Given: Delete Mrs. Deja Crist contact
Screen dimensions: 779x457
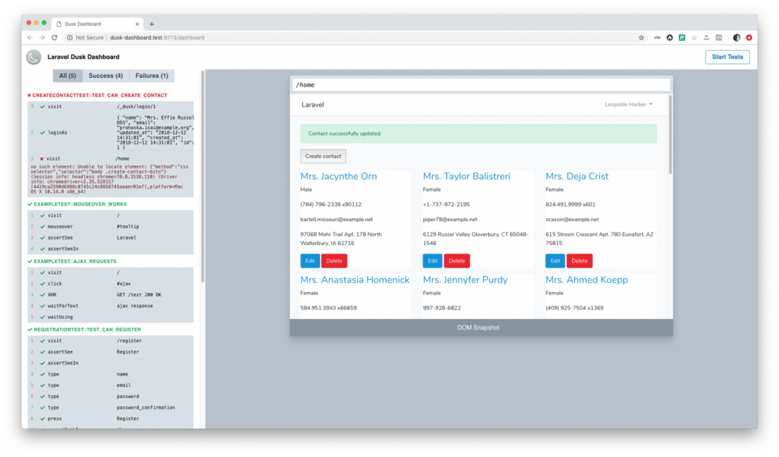Looking at the screenshot, I should coord(579,261).
